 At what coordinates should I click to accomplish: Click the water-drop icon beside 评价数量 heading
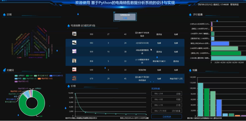click(190, 15)
